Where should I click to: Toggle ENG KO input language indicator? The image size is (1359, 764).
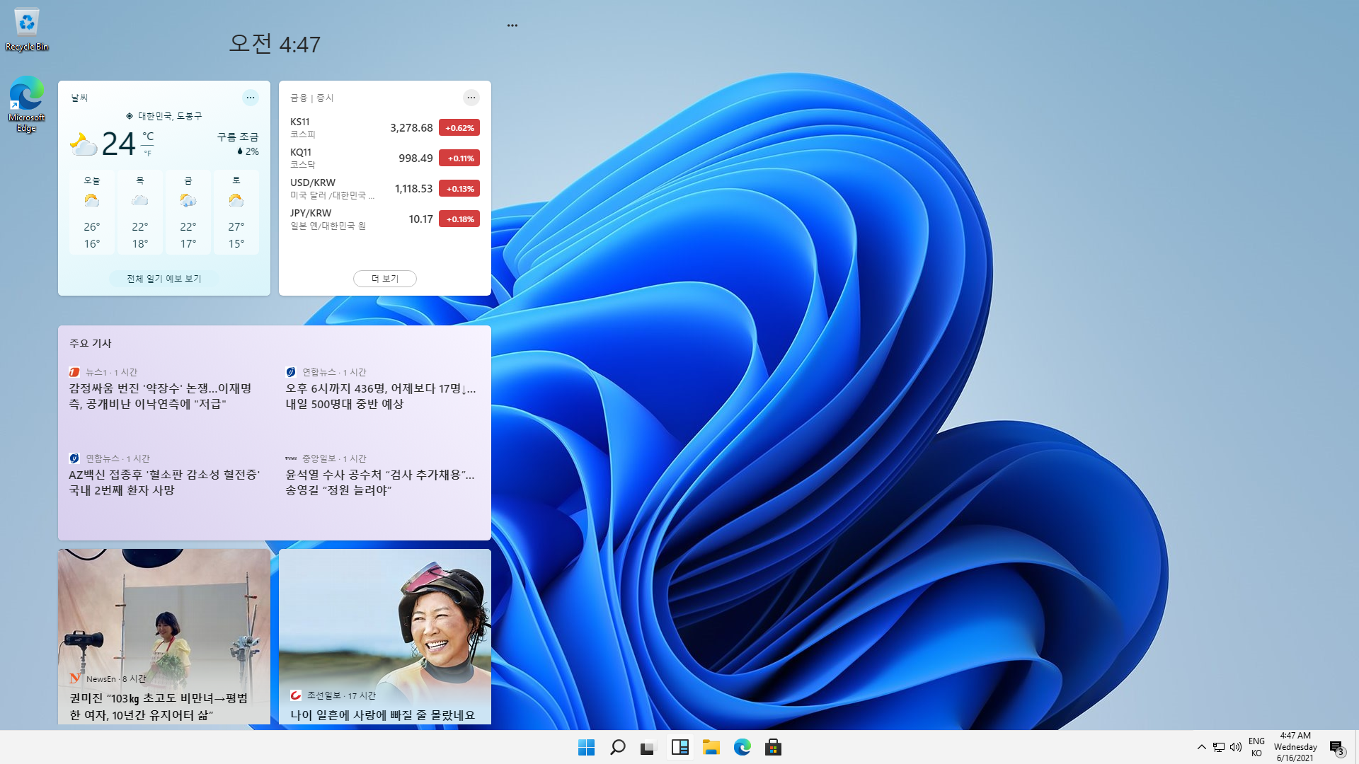click(x=1256, y=747)
